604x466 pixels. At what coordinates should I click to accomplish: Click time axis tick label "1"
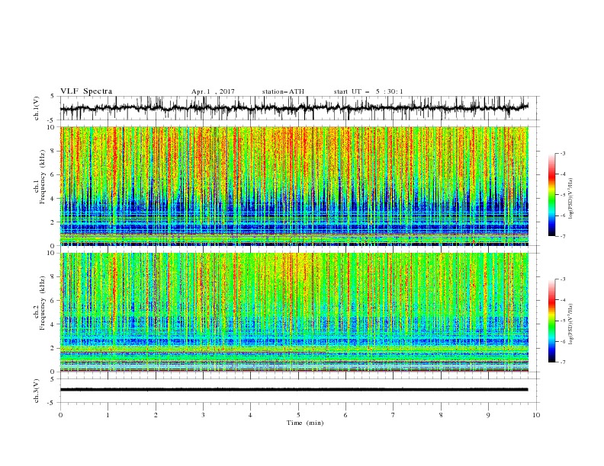click(x=108, y=415)
